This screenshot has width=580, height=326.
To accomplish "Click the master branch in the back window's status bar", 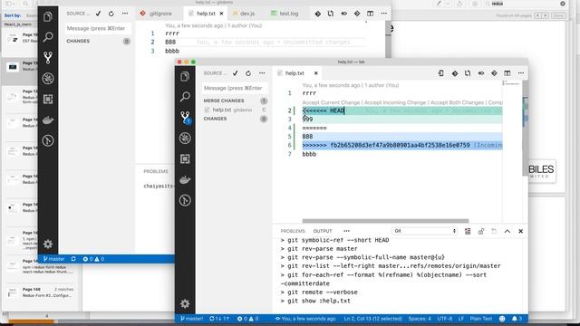I will coord(54,259).
